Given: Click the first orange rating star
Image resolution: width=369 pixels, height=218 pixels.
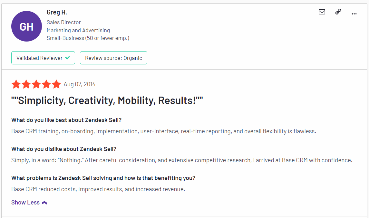Looking at the screenshot, I should (x=16, y=84).
